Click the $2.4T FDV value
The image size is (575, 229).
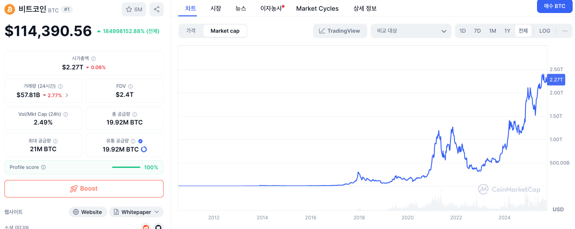125,95
